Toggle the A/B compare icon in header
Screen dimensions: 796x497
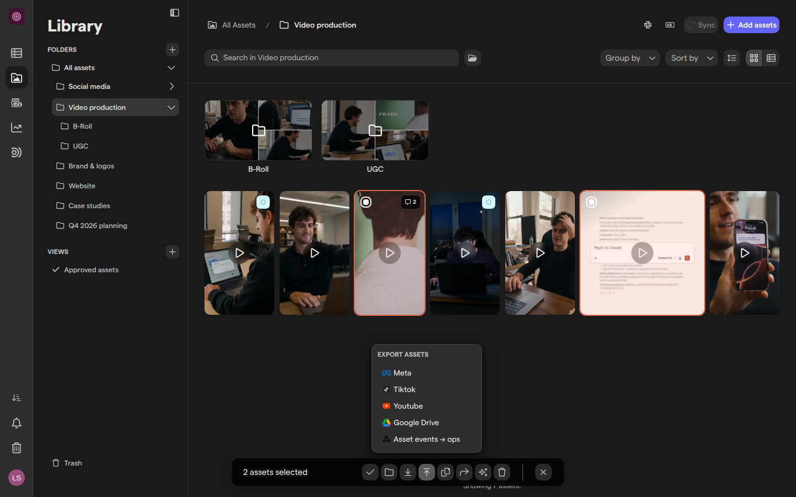click(x=670, y=25)
